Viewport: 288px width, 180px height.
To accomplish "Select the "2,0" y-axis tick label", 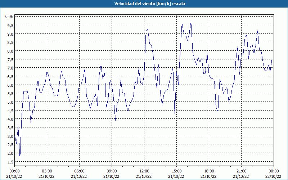I will (10, 153).
